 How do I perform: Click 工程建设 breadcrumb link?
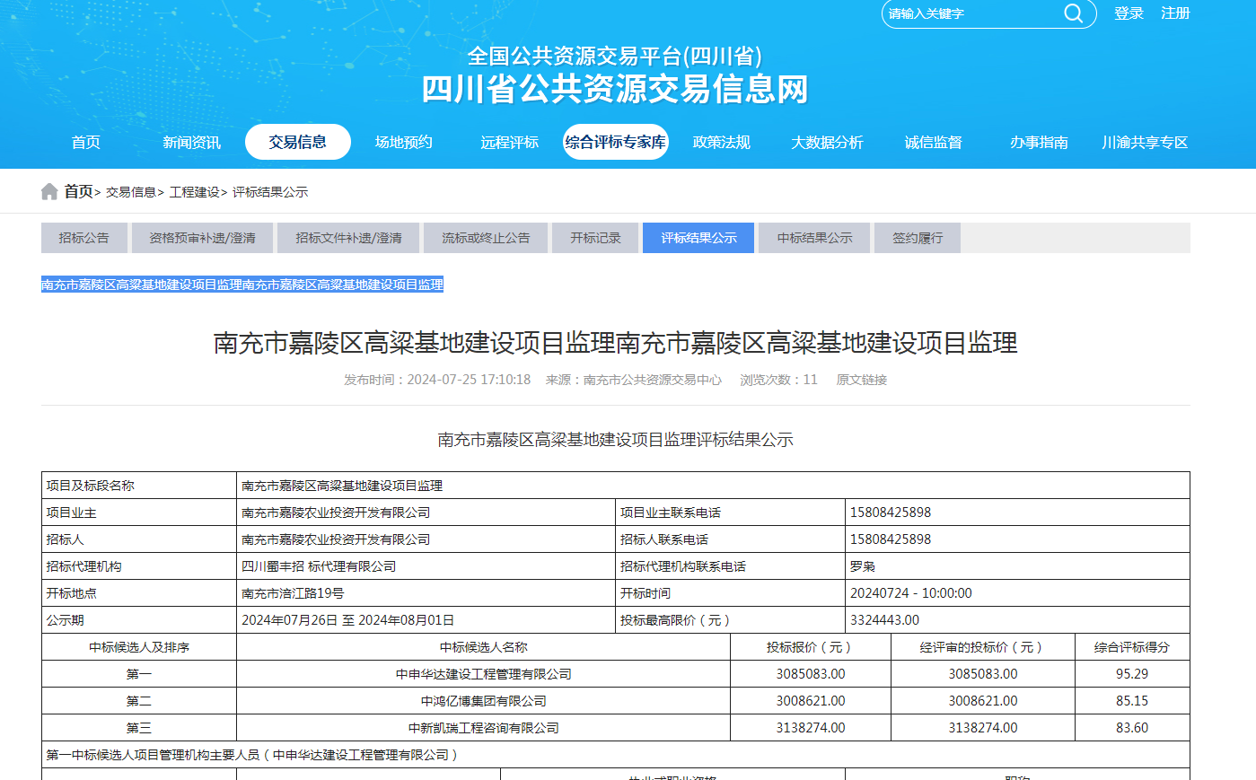(x=195, y=192)
